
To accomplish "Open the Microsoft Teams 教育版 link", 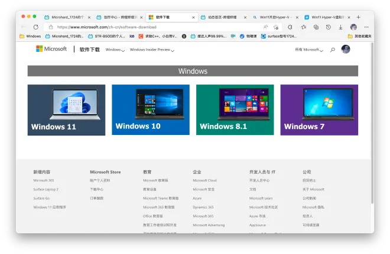I will pyautogui.click(x=161, y=198).
